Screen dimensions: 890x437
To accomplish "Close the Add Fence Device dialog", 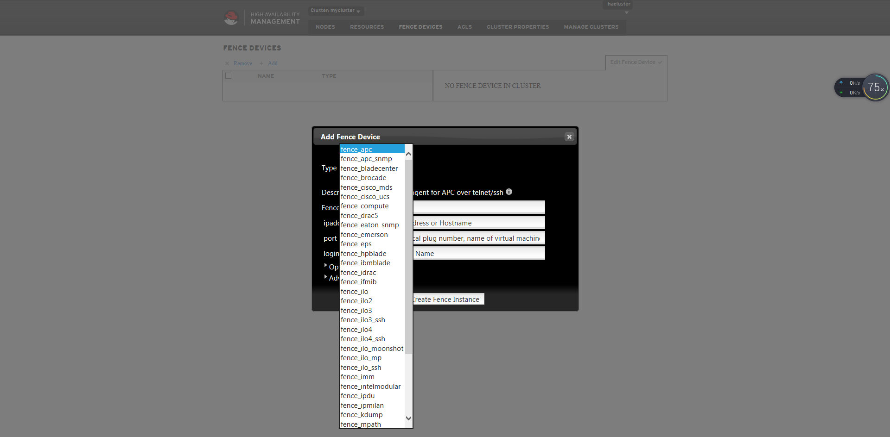I will tap(569, 137).
